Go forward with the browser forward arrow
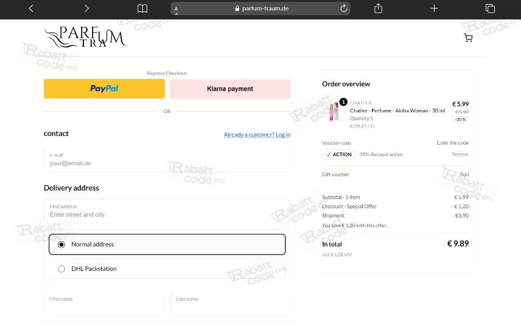 (x=86, y=9)
